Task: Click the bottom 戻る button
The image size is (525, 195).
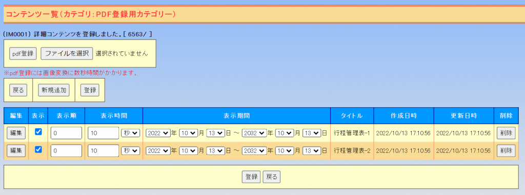Action: point(272,177)
